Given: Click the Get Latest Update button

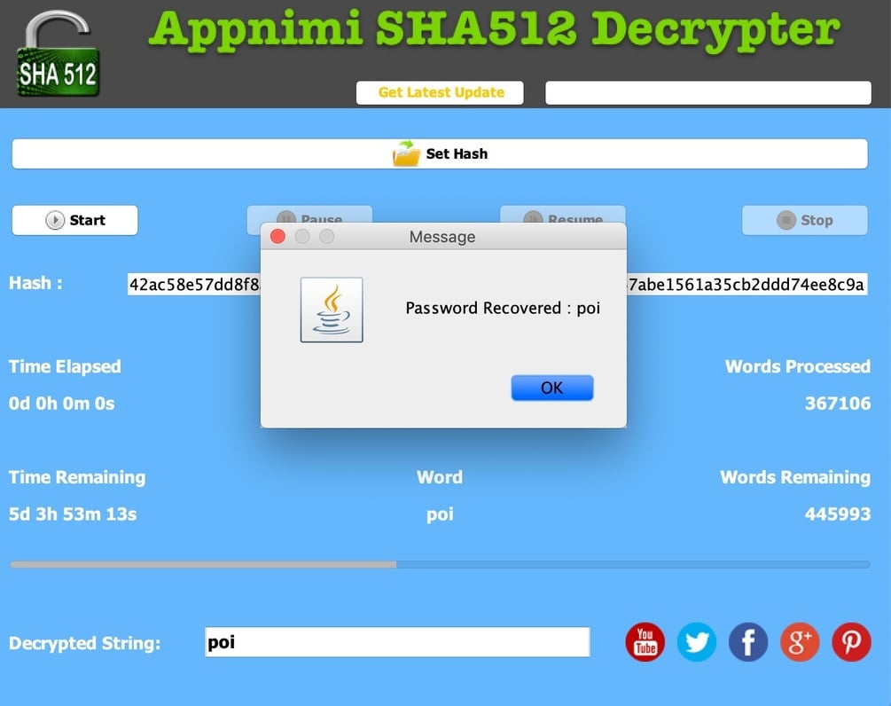Looking at the screenshot, I should point(440,92).
